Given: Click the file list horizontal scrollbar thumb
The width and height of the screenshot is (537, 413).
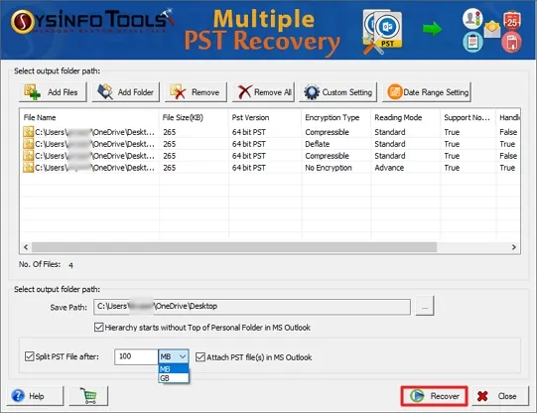Looking at the screenshot, I should 234,247.
